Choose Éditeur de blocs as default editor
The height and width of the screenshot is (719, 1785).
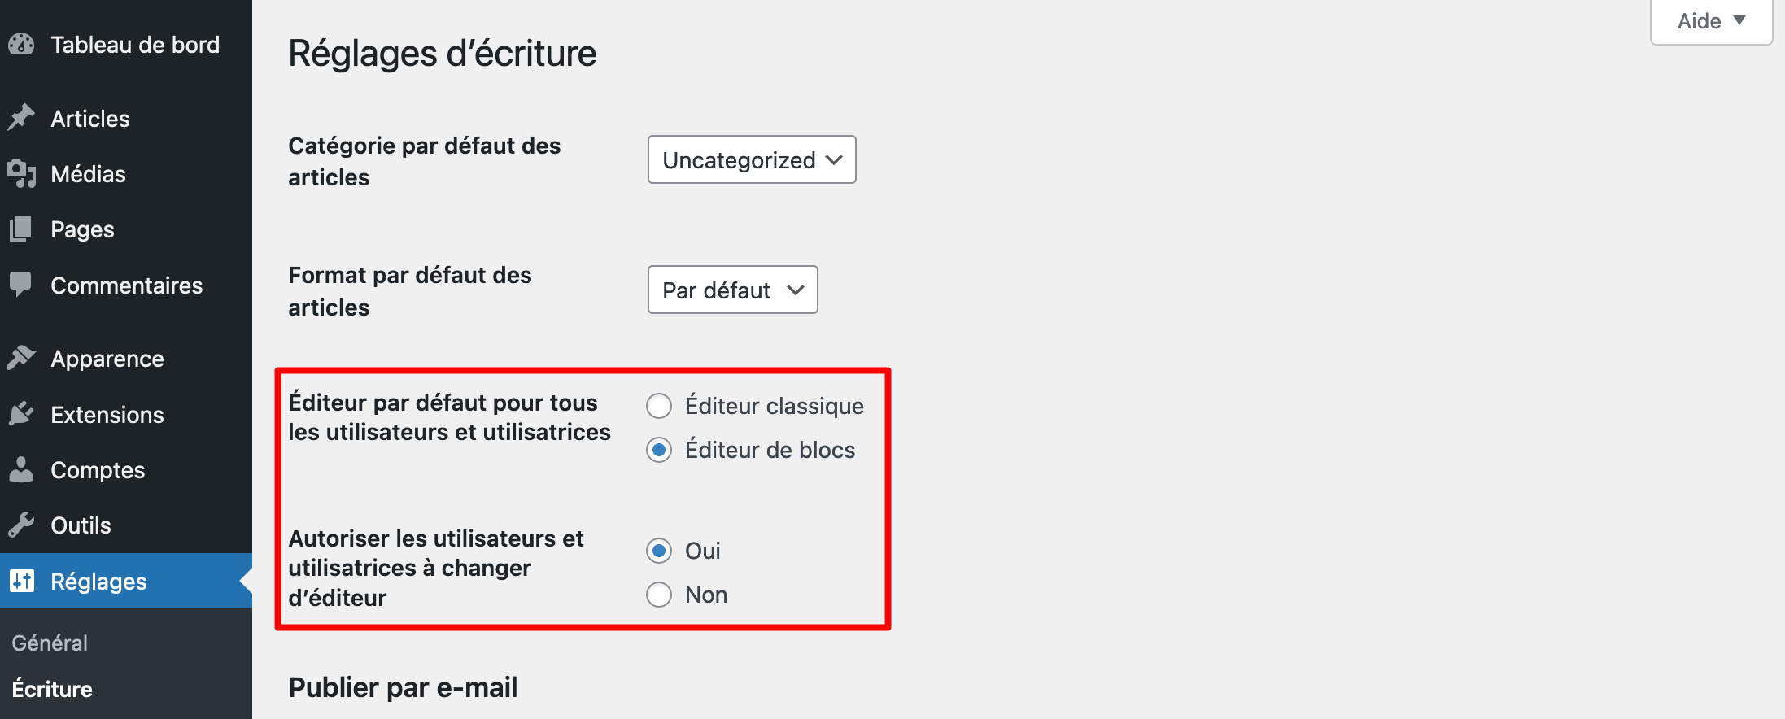(x=659, y=449)
